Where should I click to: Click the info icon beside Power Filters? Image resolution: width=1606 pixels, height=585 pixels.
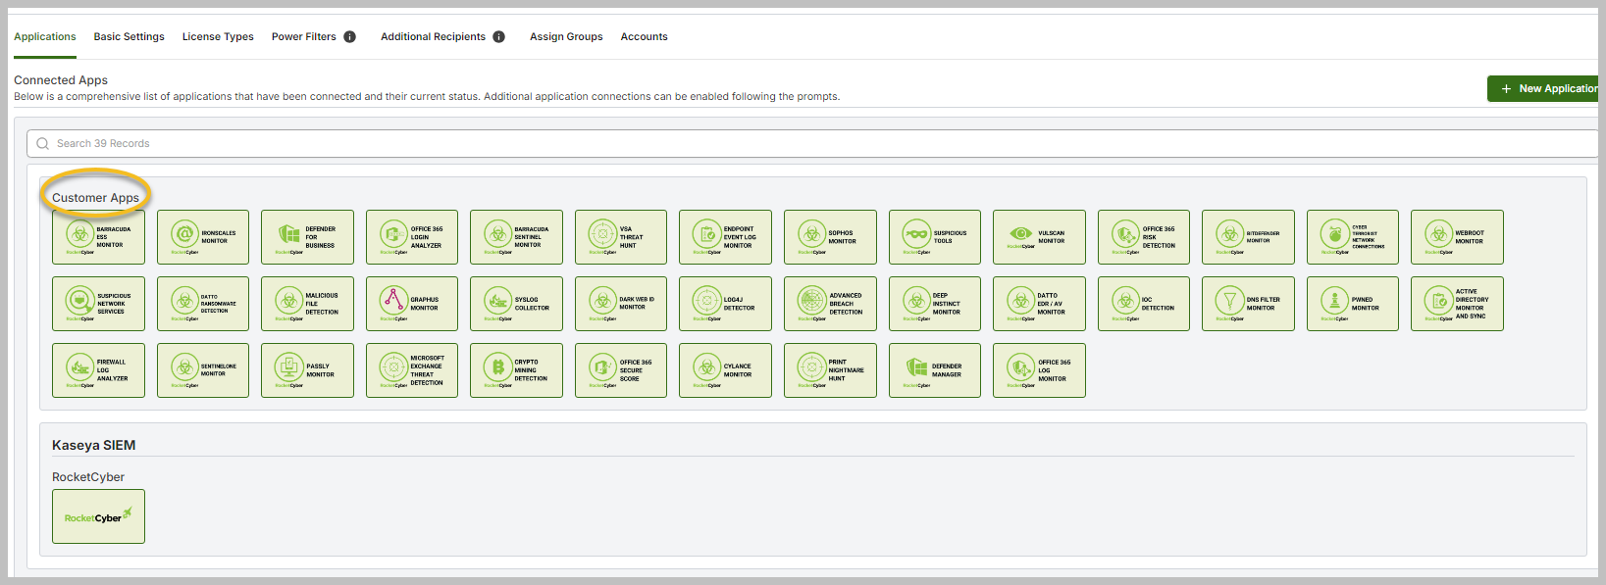[x=349, y=37]
